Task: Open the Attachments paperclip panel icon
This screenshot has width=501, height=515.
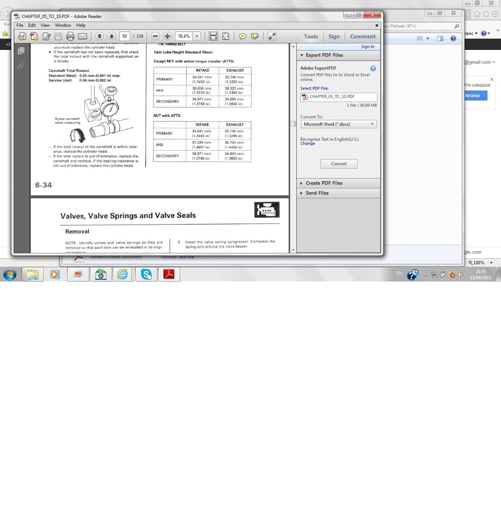Action: tap(21, 67)
